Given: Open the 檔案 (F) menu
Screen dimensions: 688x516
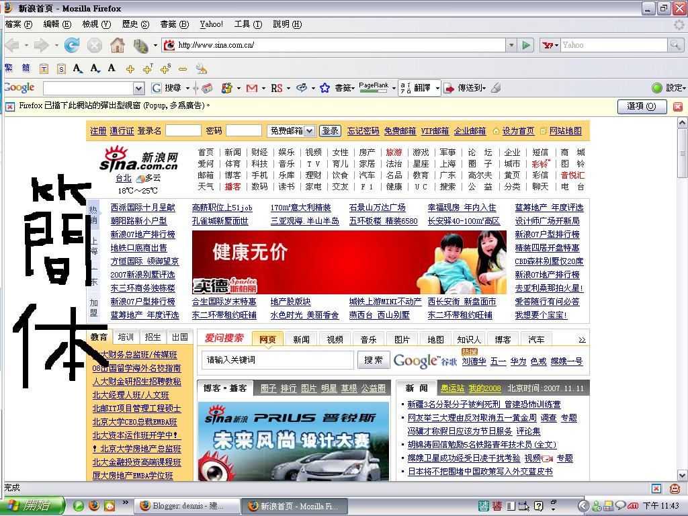Looking at the screenshot, I should click(x=19, y=24).
